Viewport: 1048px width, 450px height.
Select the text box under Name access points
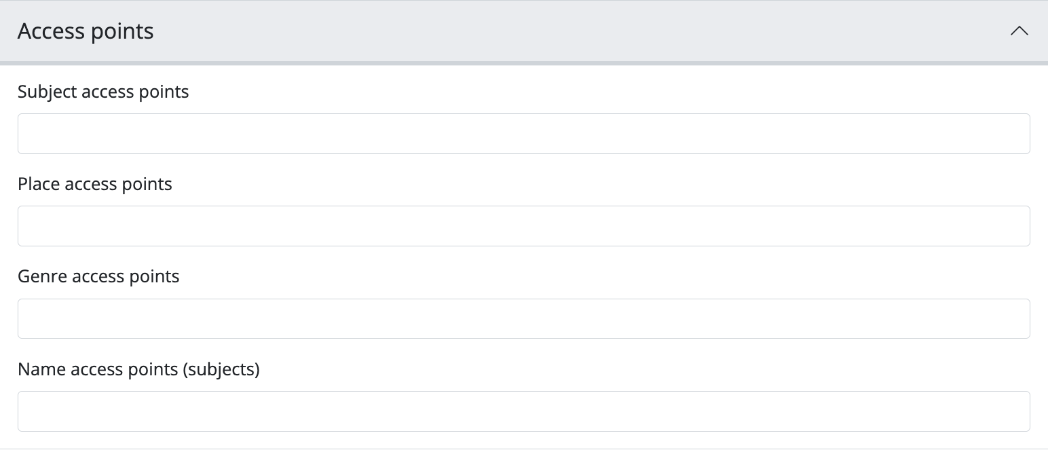click(x=523, y=411)
